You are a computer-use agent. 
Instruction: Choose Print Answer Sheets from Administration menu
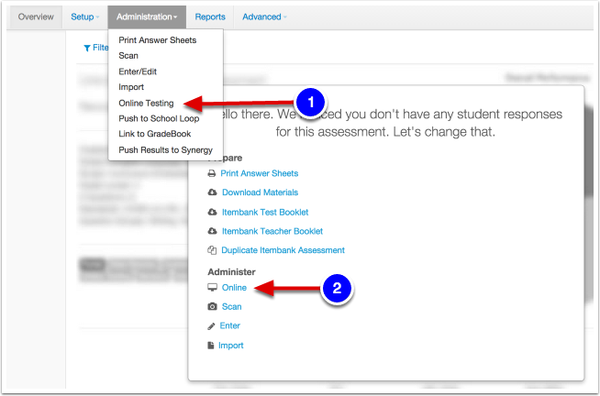(157, 40)
